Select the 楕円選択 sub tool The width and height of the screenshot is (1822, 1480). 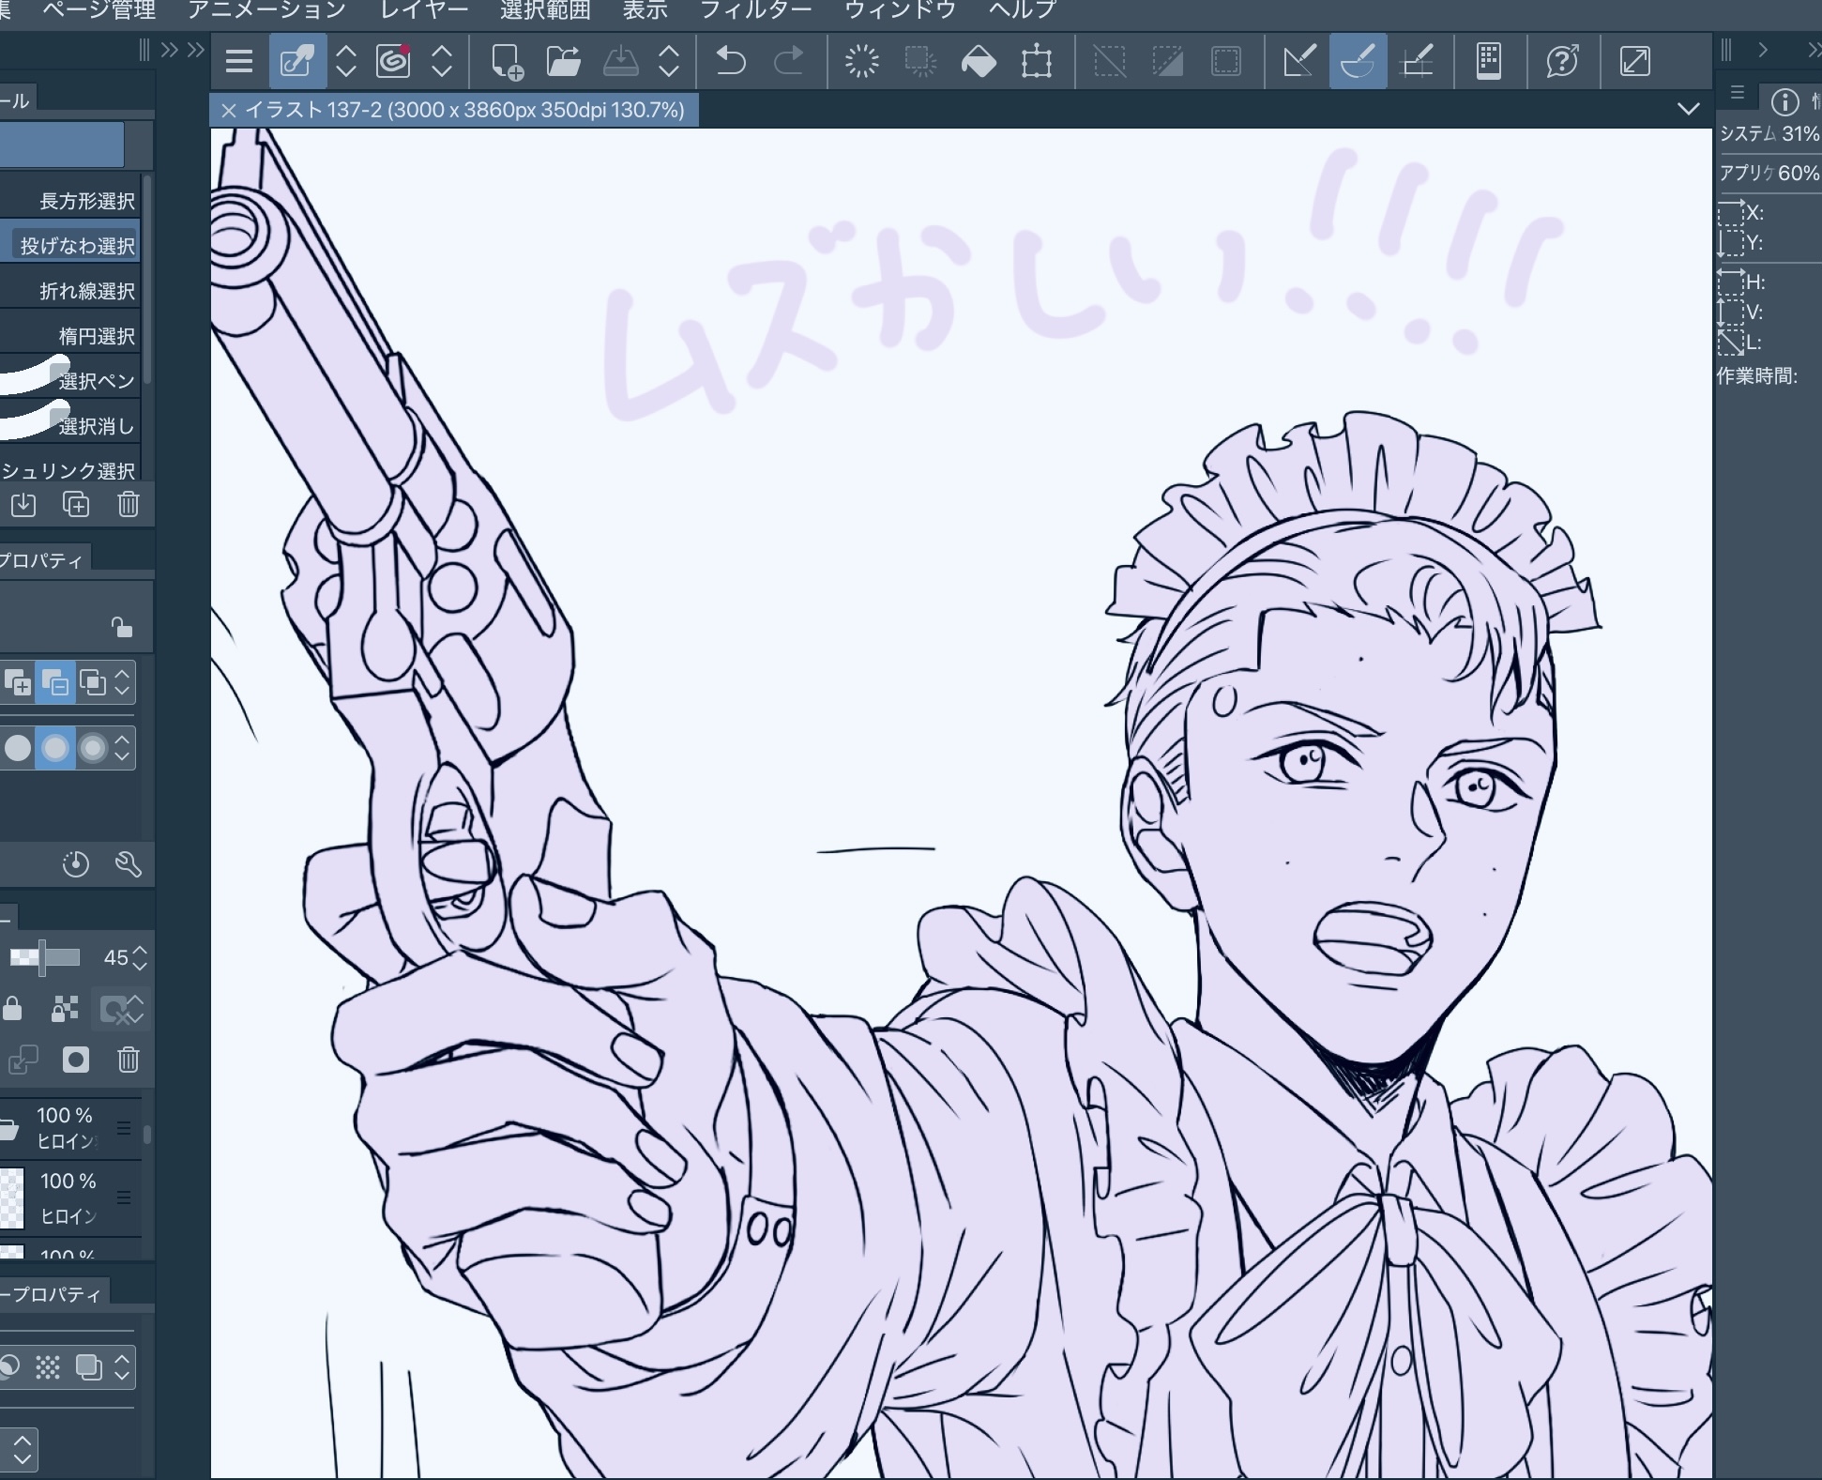point(96,336)
